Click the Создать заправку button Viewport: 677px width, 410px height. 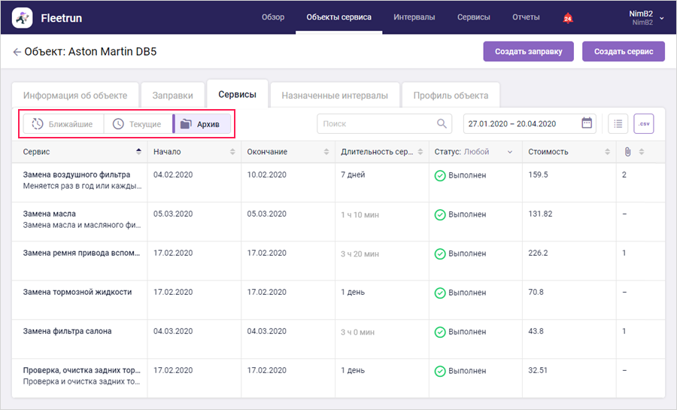coord(529,51)
